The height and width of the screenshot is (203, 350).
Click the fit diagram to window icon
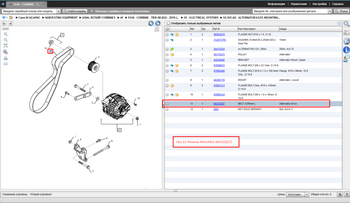pos(6,46)
